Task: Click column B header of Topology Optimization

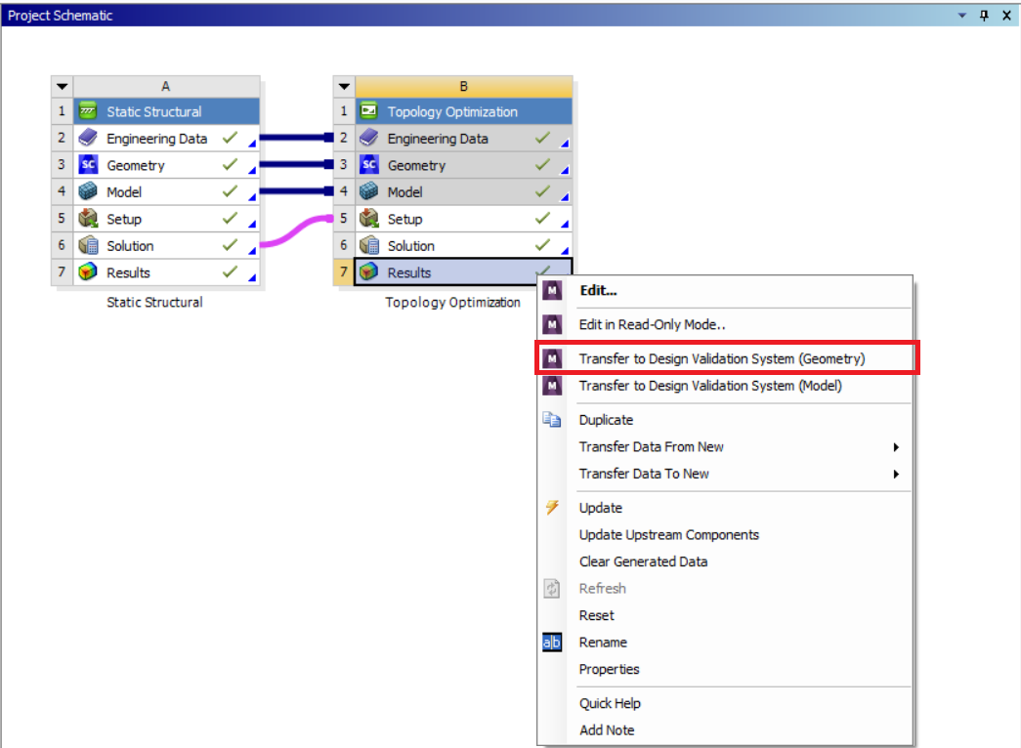Action: coord(464,86)
